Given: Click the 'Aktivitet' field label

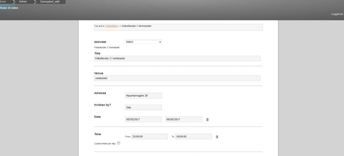Looking at the screenshot, I should [100, 42].
